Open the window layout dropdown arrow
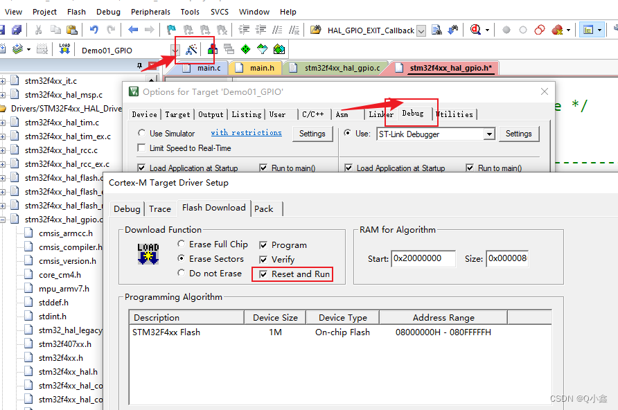Image resolution: width=618 pixels, height=410 pixels. click(x=599, y=30)
